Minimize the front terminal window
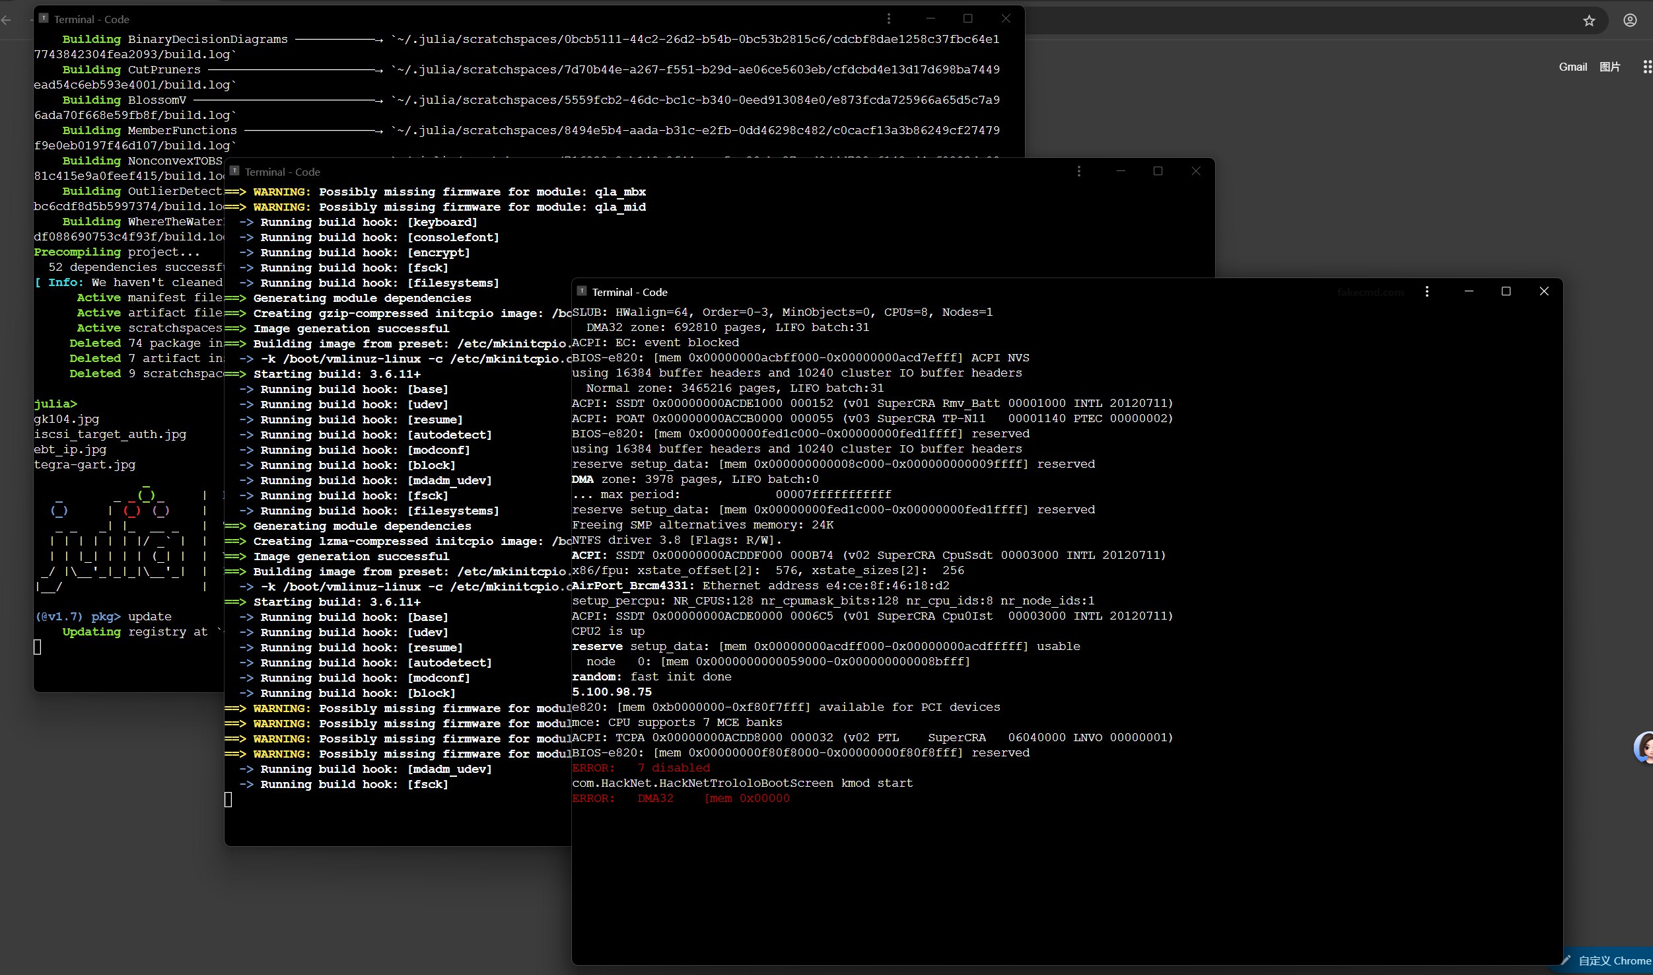1653x975 pixels. pyautogui.click(x=1469, y=291)
